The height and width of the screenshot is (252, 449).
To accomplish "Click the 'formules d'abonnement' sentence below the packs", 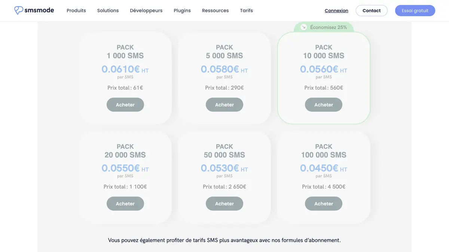I will [x=224, y=240].
